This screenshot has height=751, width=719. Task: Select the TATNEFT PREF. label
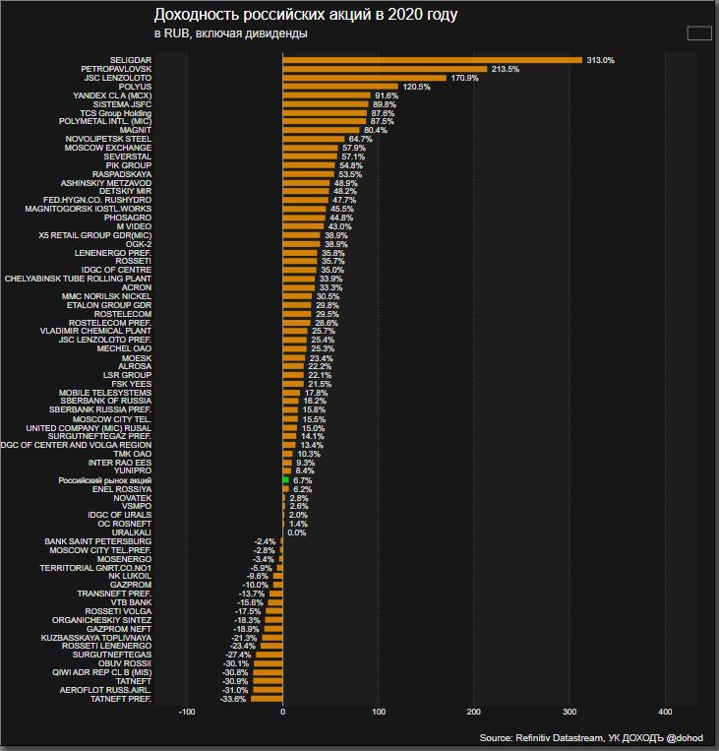(121, 699)
